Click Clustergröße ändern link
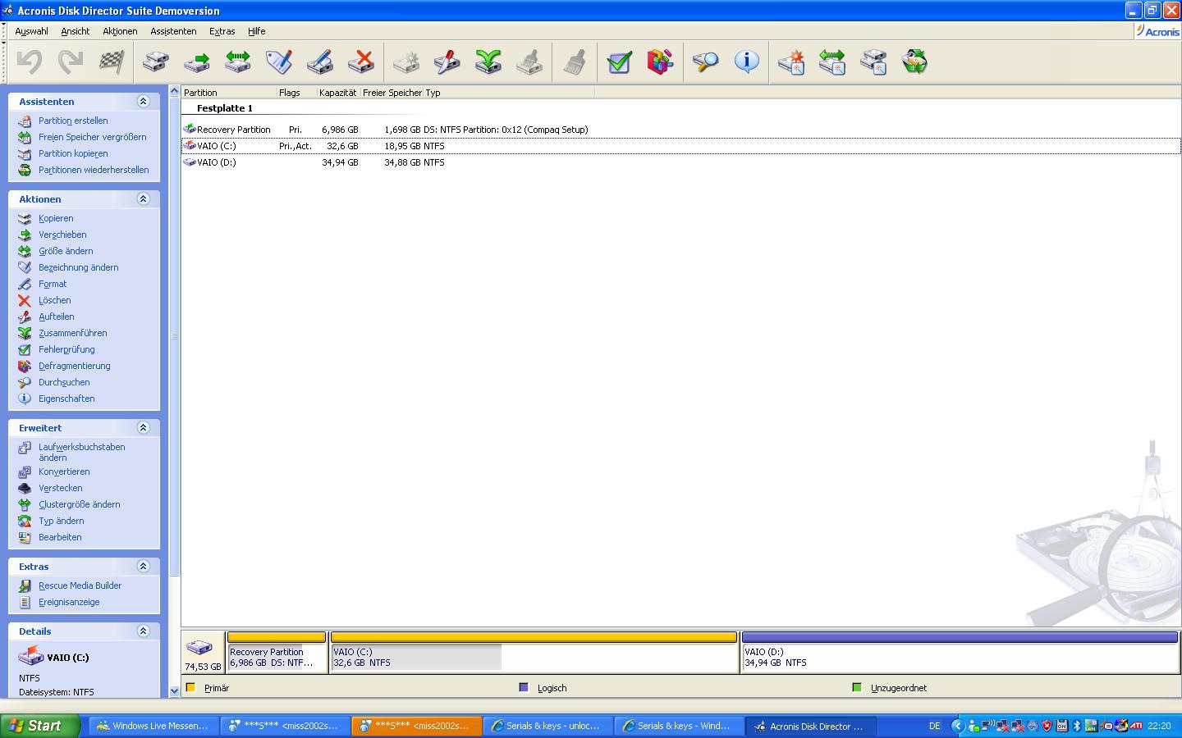This screenshot has width=1182, height=738. point(79,504)
